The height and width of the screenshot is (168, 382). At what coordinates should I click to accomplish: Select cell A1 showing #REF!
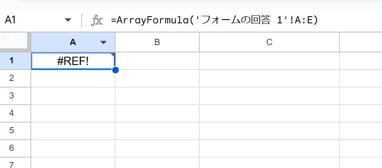click(x=73, y=61)
